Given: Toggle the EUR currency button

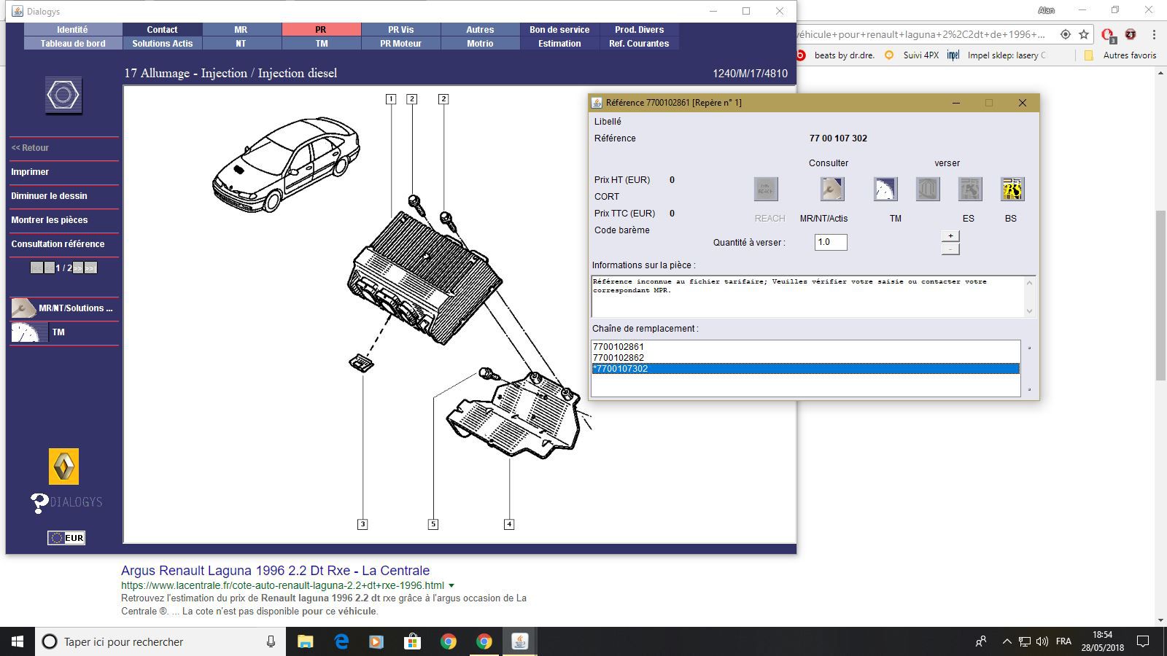Looking at the screenshot, I should 66,538.
